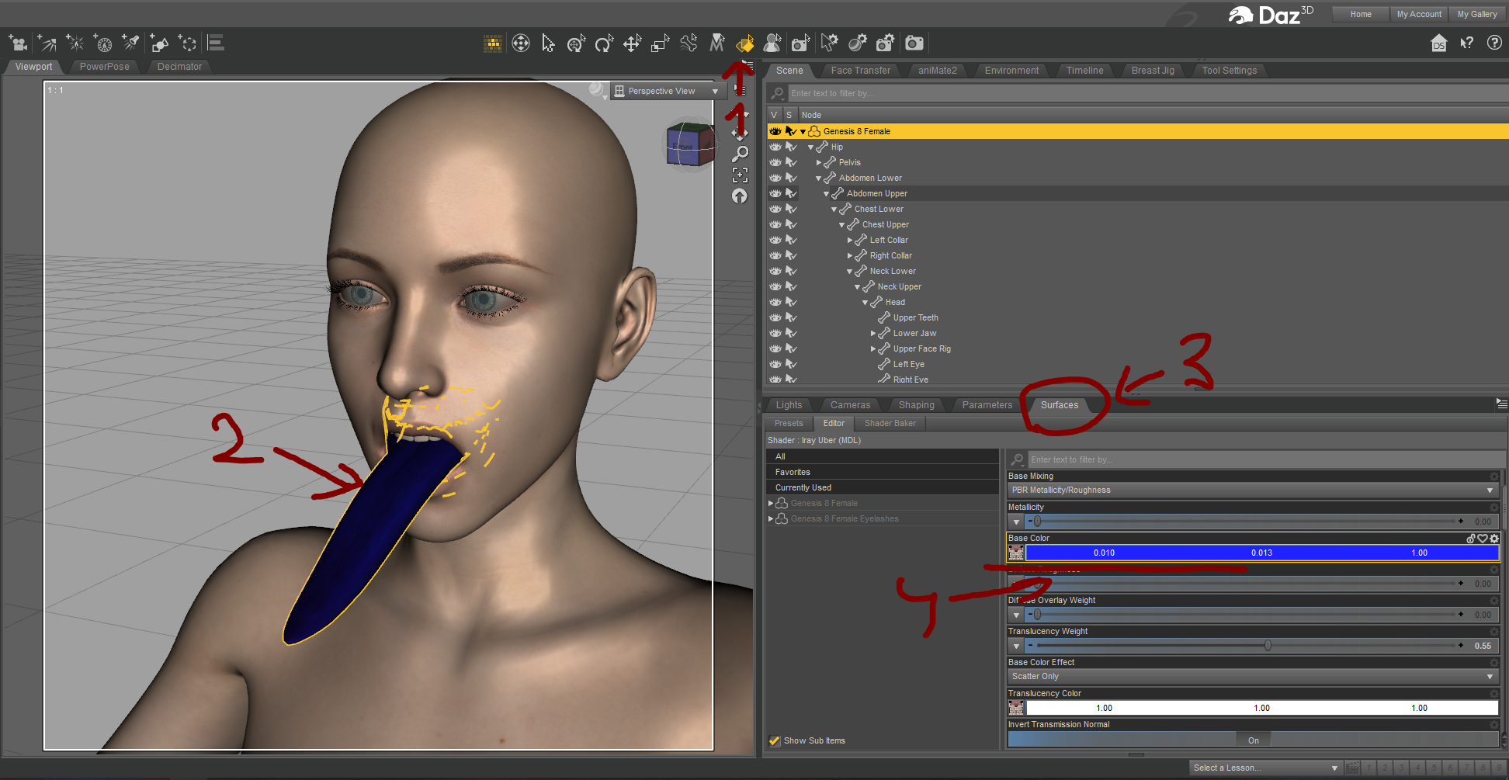Open the Perspective View dropdown
Viewport: 1509px width, 780px height.
pos(668,91)
